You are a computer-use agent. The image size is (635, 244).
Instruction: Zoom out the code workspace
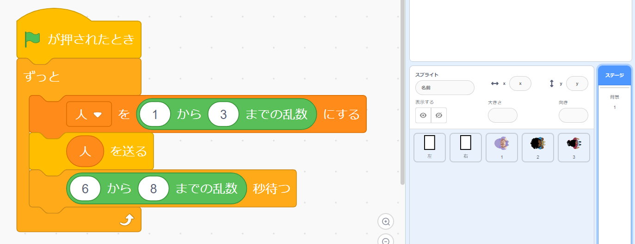click(386, 240)
